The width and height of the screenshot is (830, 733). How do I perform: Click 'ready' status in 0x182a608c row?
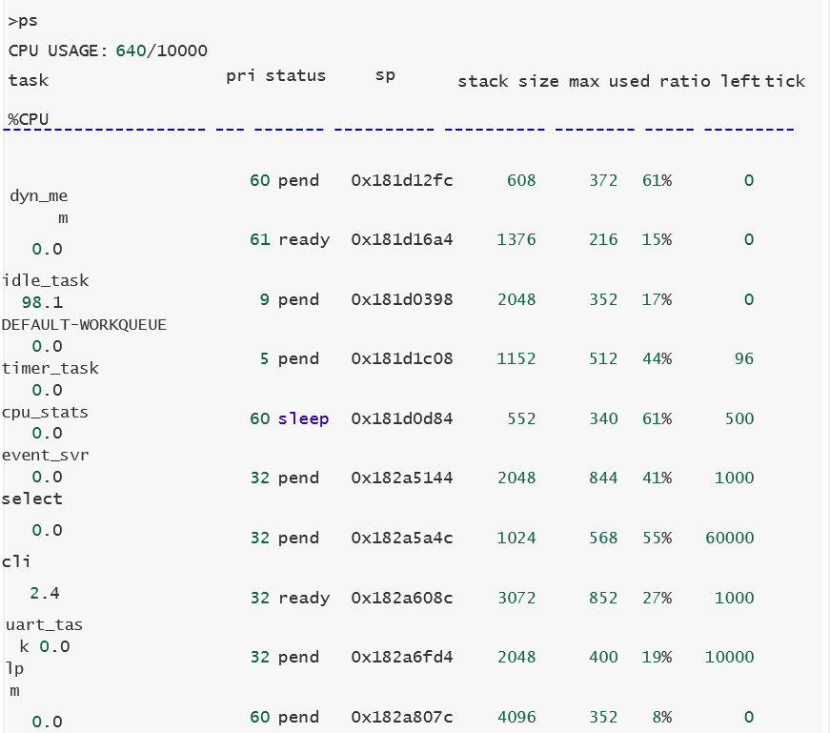304,599
